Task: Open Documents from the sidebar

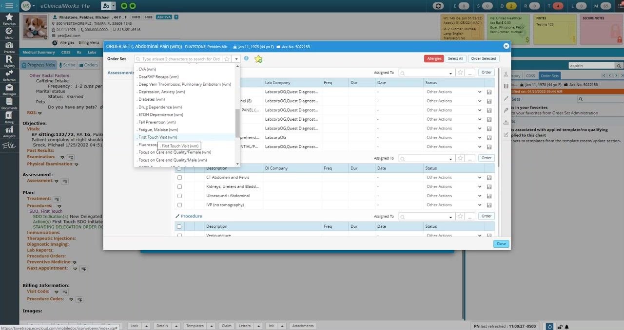Action: coord(9,104)
